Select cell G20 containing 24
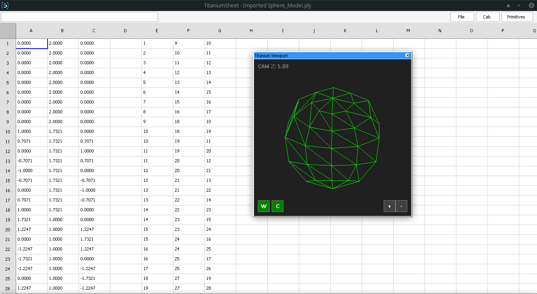The width and height of the screenshot is (537, 294). pyautogui.click(x=220, y=230)
